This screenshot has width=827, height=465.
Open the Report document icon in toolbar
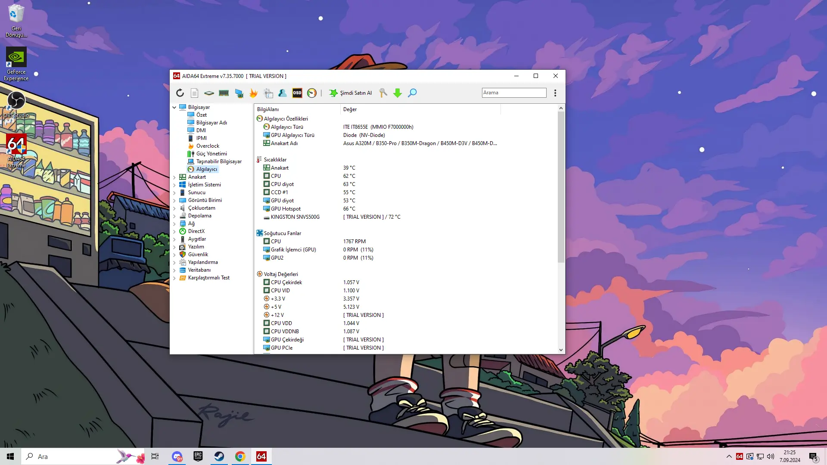(195, 93)
